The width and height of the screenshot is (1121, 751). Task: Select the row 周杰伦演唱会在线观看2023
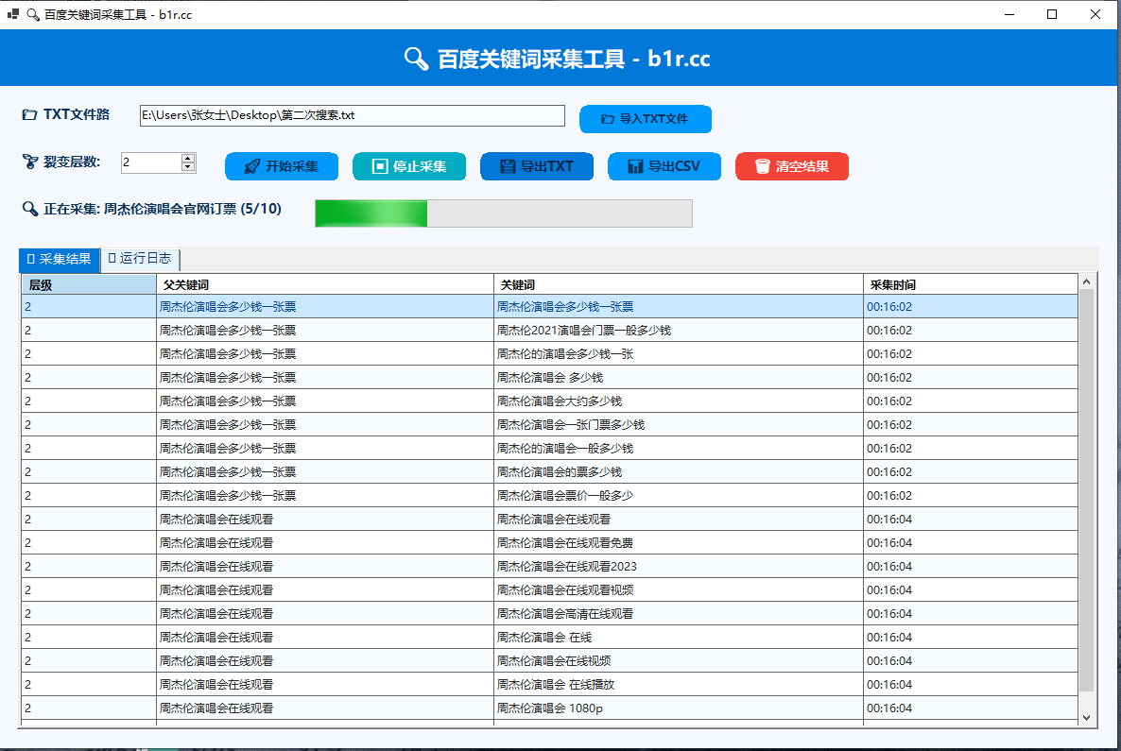pyautogui.click(x=567, y=567)
